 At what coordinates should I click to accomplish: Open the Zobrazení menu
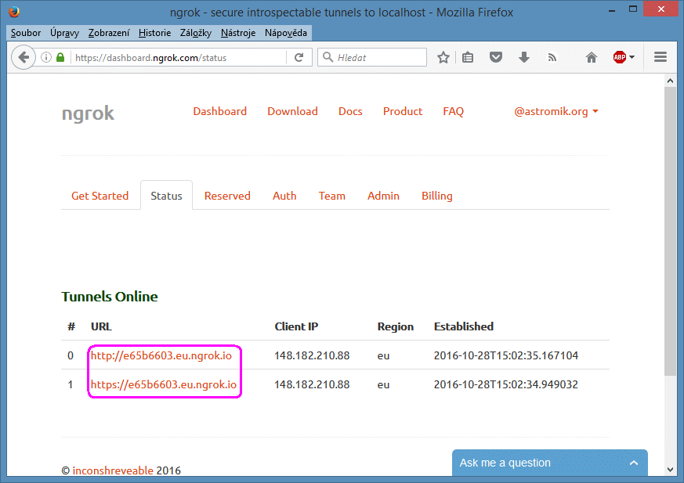coord(109,33)
